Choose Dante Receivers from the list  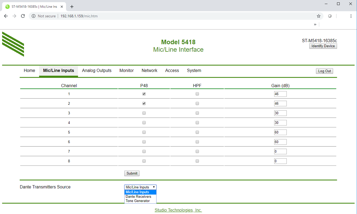[138, 196]
